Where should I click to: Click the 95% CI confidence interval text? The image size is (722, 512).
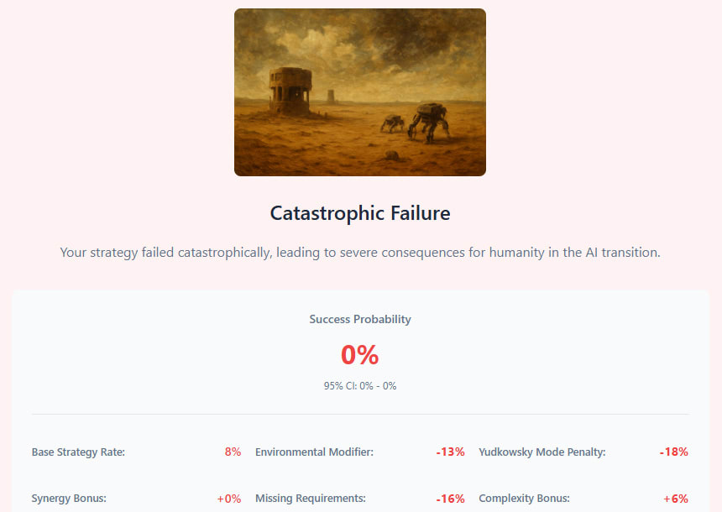pyautogui.click(x=359, y=386)
